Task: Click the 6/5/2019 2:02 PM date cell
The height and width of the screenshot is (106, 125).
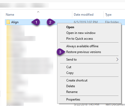Action: tap(86, 22)
